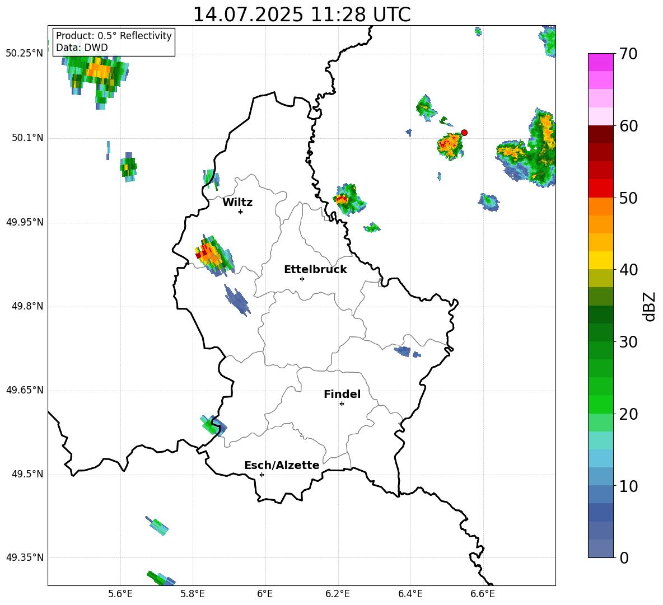Click the 6°E longitude tick label
The image size is (663, 605).
point(265,594)
